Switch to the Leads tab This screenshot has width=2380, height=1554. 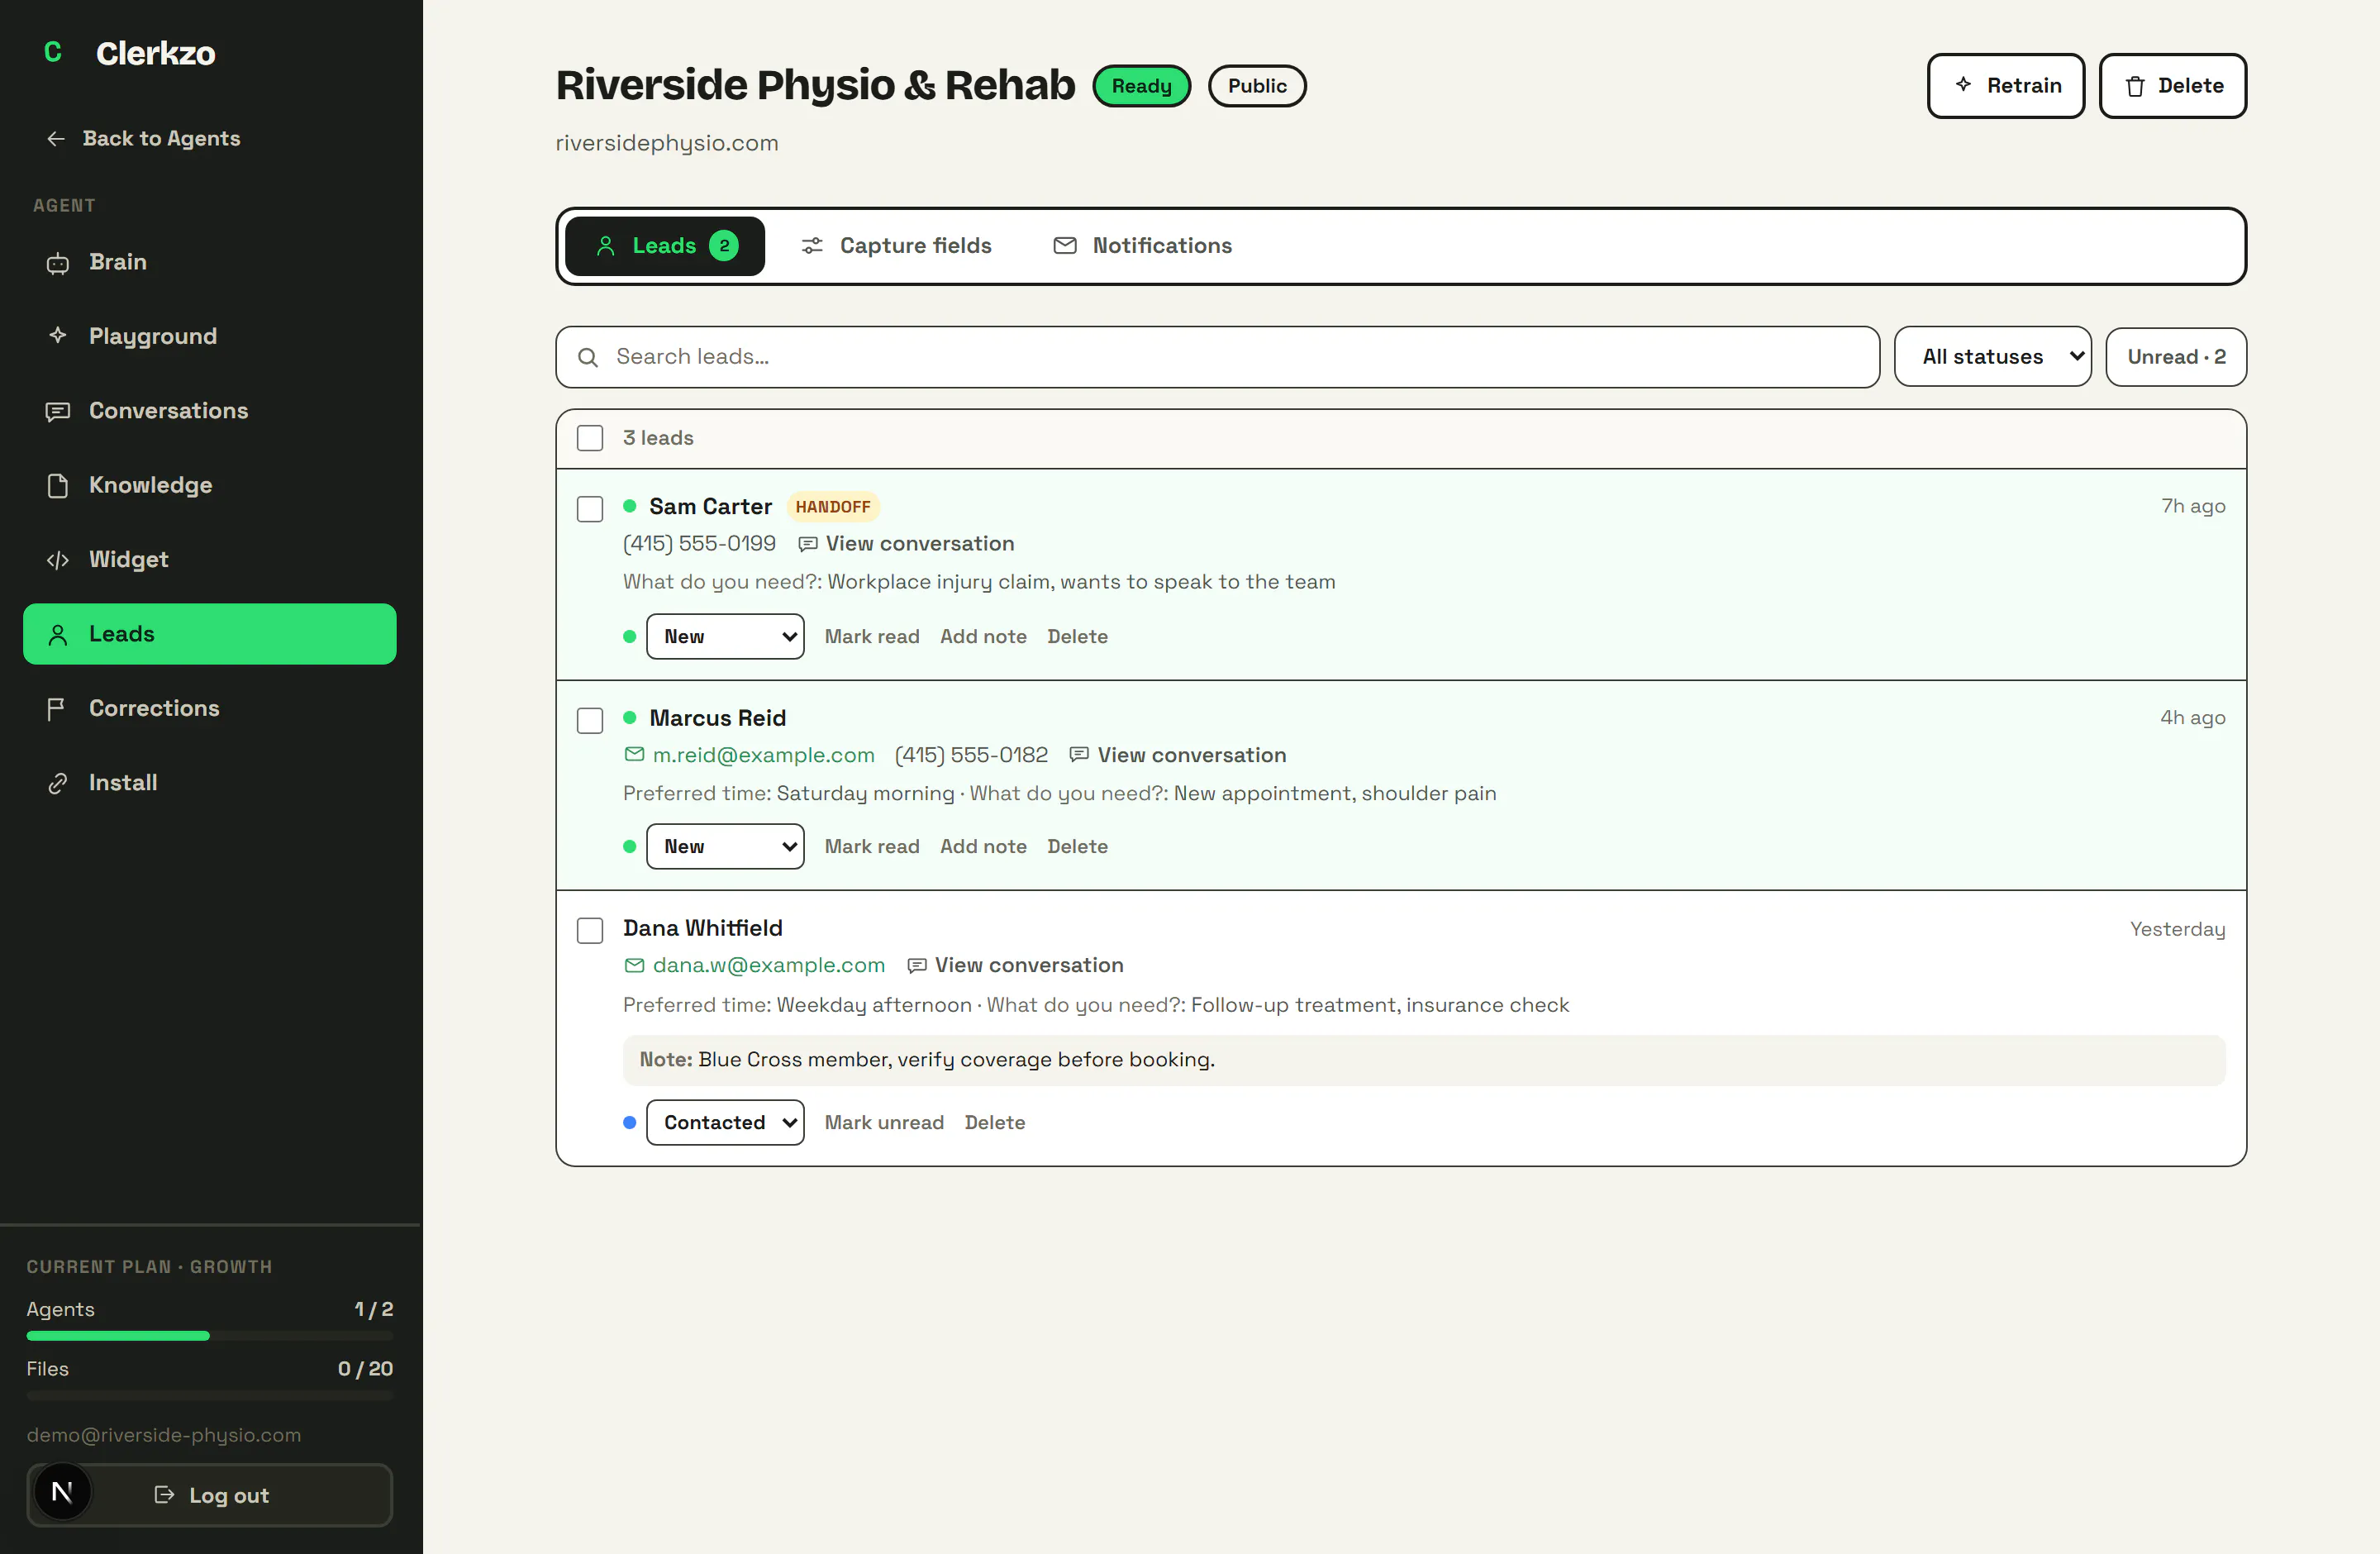pos(665,246)
